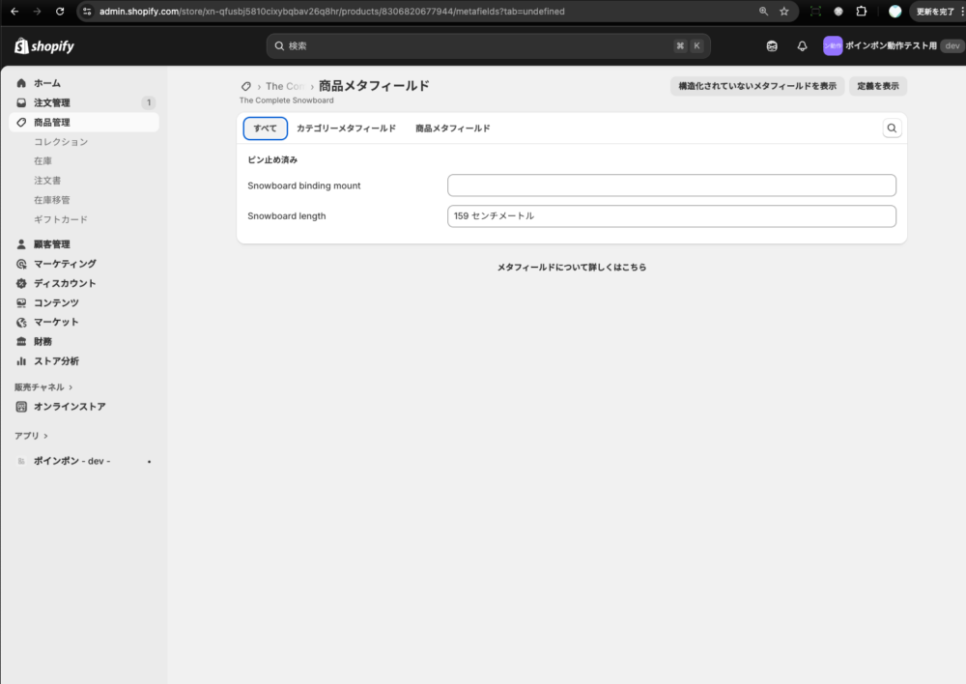Open ホーム from the sidebar
966x684 pixels.
[x=47, y=83]
